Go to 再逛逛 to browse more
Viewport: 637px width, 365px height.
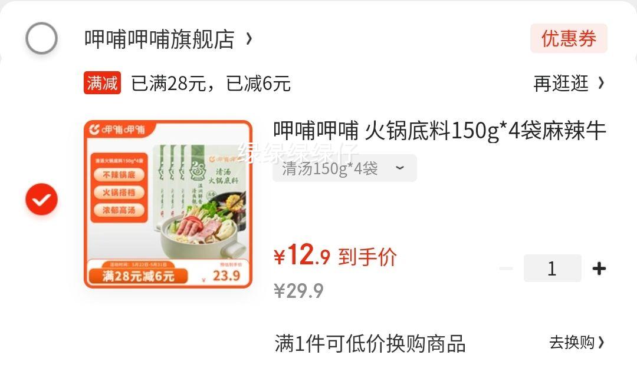(x=561, y=84)
